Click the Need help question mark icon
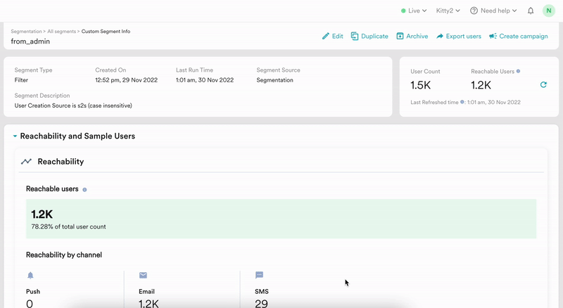563x308 pixels. (x=474, y=11)
